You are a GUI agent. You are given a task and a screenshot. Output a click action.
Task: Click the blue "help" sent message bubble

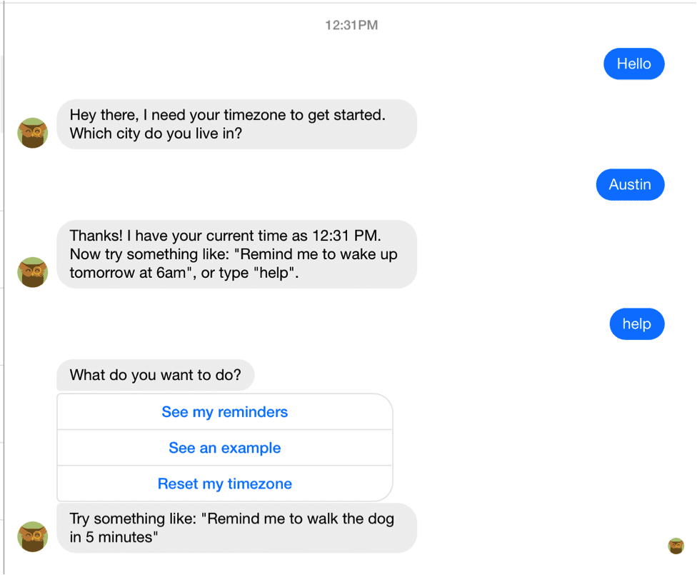[x=636, y=324]
